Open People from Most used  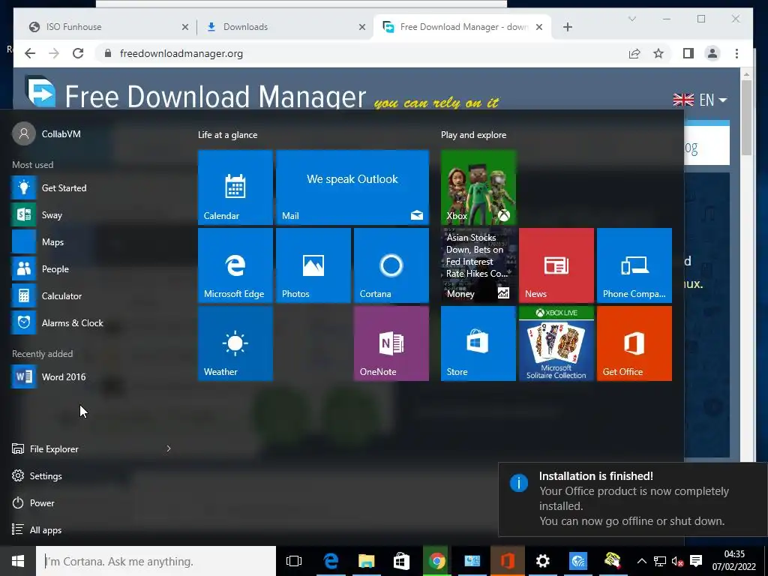click(x=93, y=269)
